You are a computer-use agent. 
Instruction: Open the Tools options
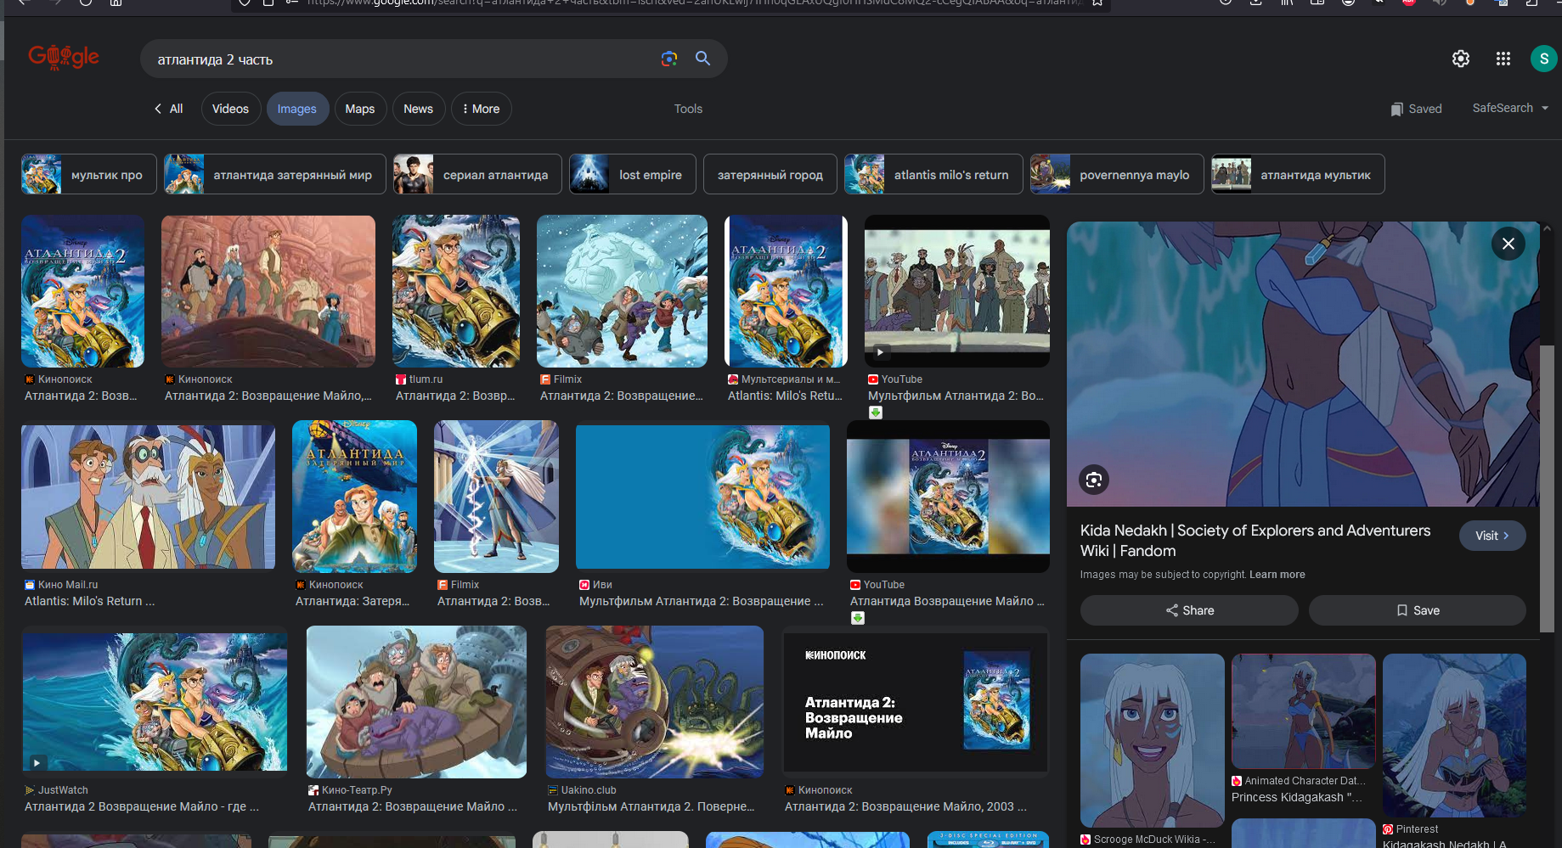(688, 109)
